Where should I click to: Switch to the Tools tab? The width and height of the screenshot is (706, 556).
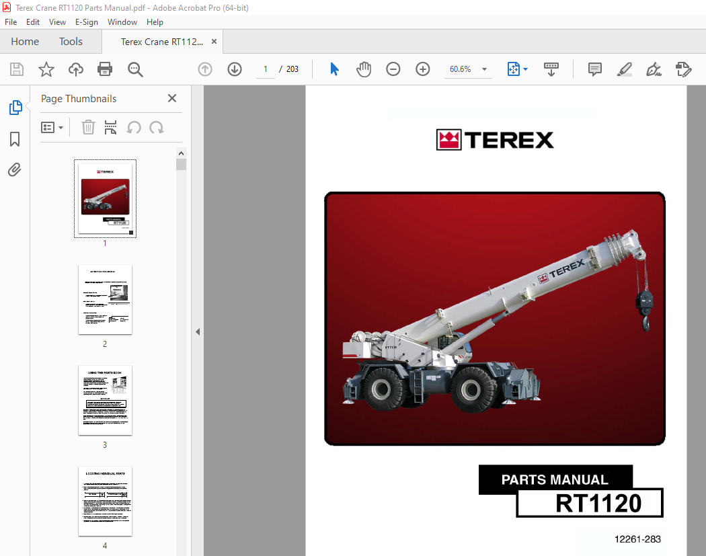pos(71,42)
